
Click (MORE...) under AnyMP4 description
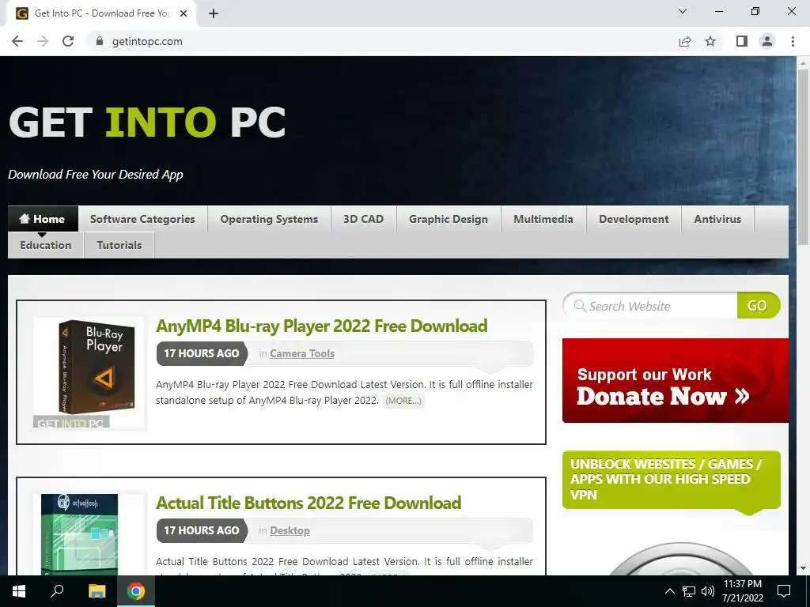tap(403, 401)
